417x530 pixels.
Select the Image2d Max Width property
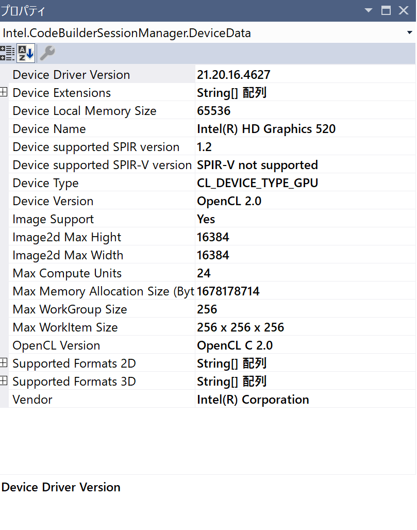[x=68, y=255]
